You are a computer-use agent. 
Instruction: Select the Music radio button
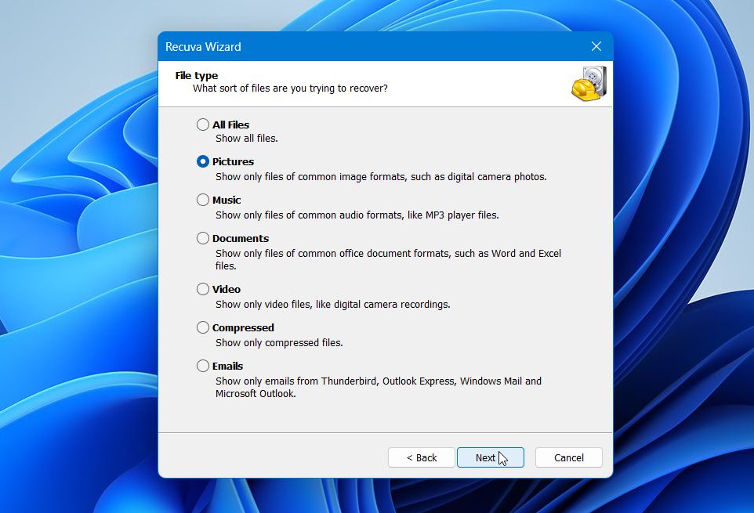click(x=202, y=200)
